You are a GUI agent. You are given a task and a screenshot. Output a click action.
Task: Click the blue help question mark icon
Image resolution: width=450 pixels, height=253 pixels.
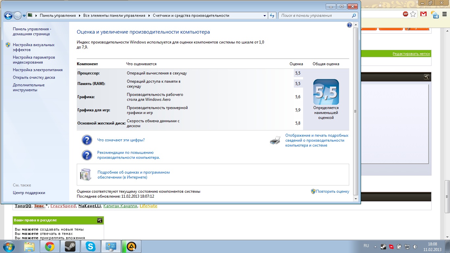[350, 25]
